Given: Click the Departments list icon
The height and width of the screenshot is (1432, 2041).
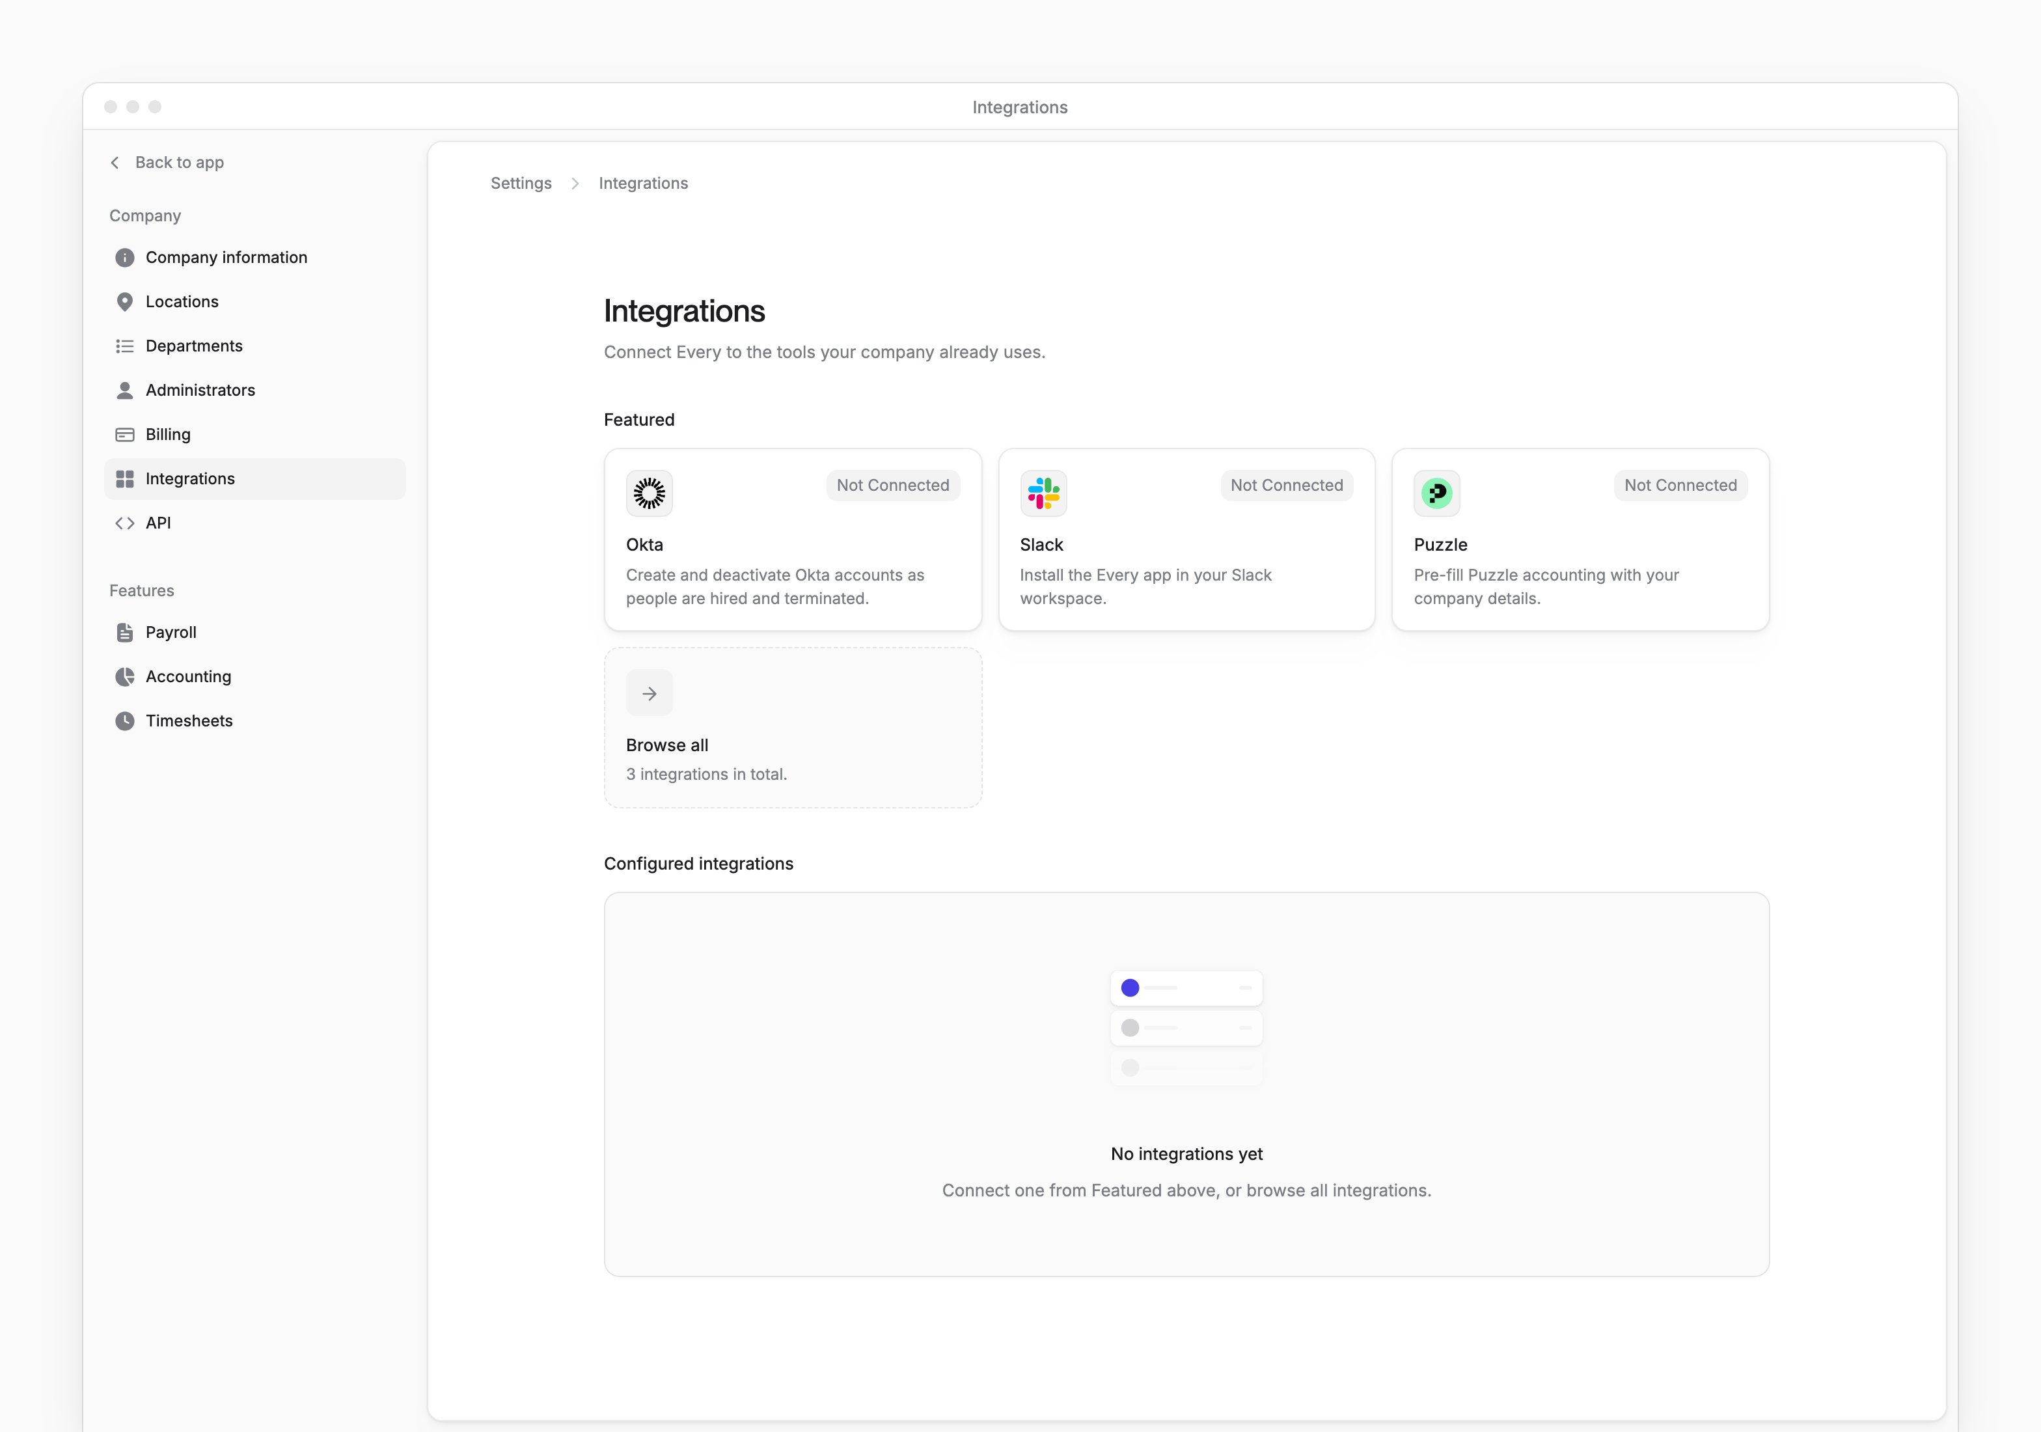Looking at the screenshot, I should coord(124,347).
